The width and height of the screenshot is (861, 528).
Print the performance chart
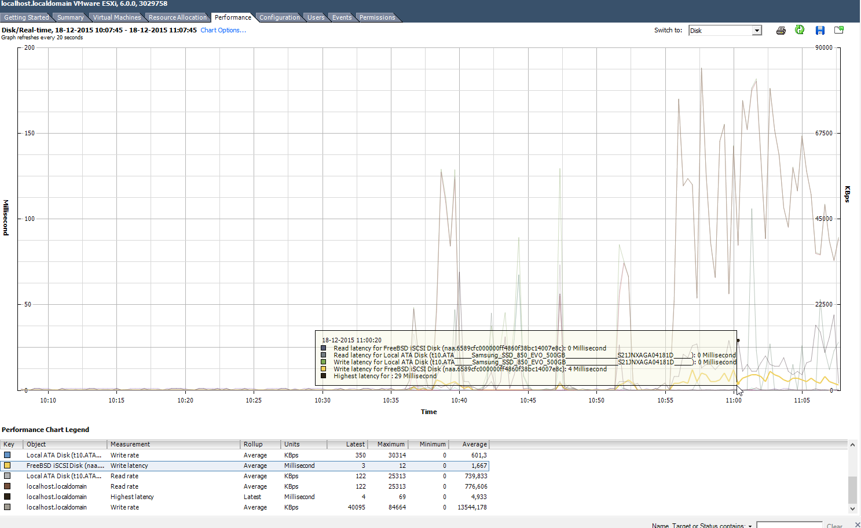click(781, 31)
